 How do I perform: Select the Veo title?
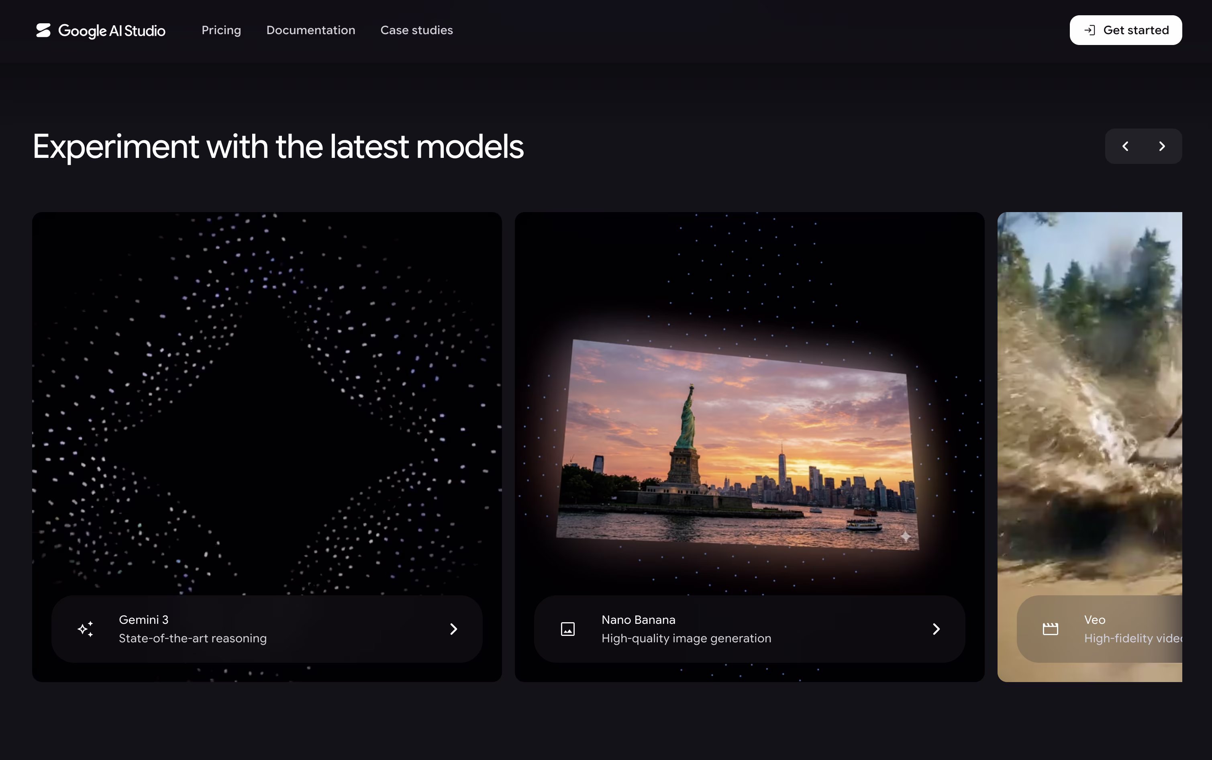1094,620
